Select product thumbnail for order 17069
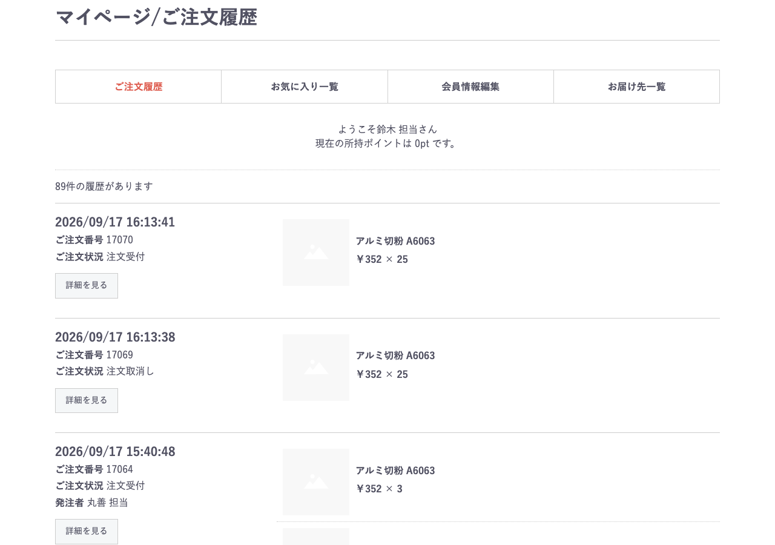 pyautogui.click(x=316, y=368)
